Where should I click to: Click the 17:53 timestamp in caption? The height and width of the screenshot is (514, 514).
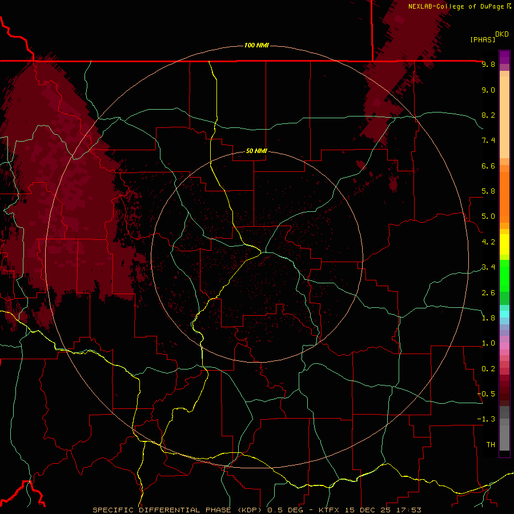tap(409, 510)
